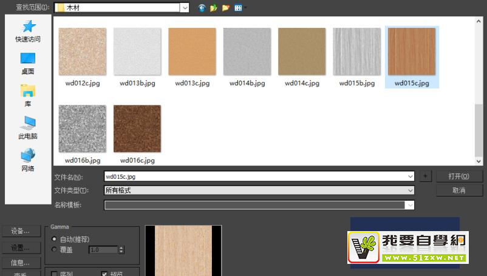The width and height of the screenshot is (487, 276).
Task: Select the wd014c.jpg thumbnail
Action: point(302,52)
